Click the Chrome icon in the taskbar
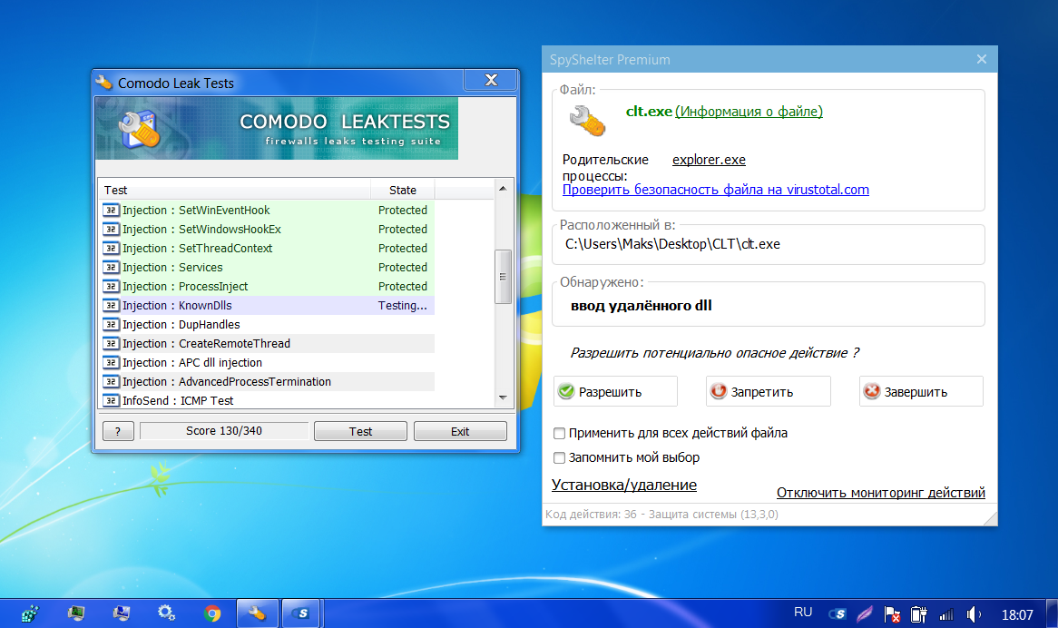 click(212, 613)
